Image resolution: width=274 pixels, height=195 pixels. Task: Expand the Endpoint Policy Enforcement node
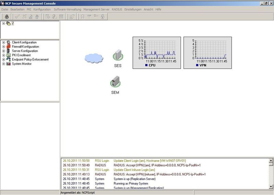3,60
